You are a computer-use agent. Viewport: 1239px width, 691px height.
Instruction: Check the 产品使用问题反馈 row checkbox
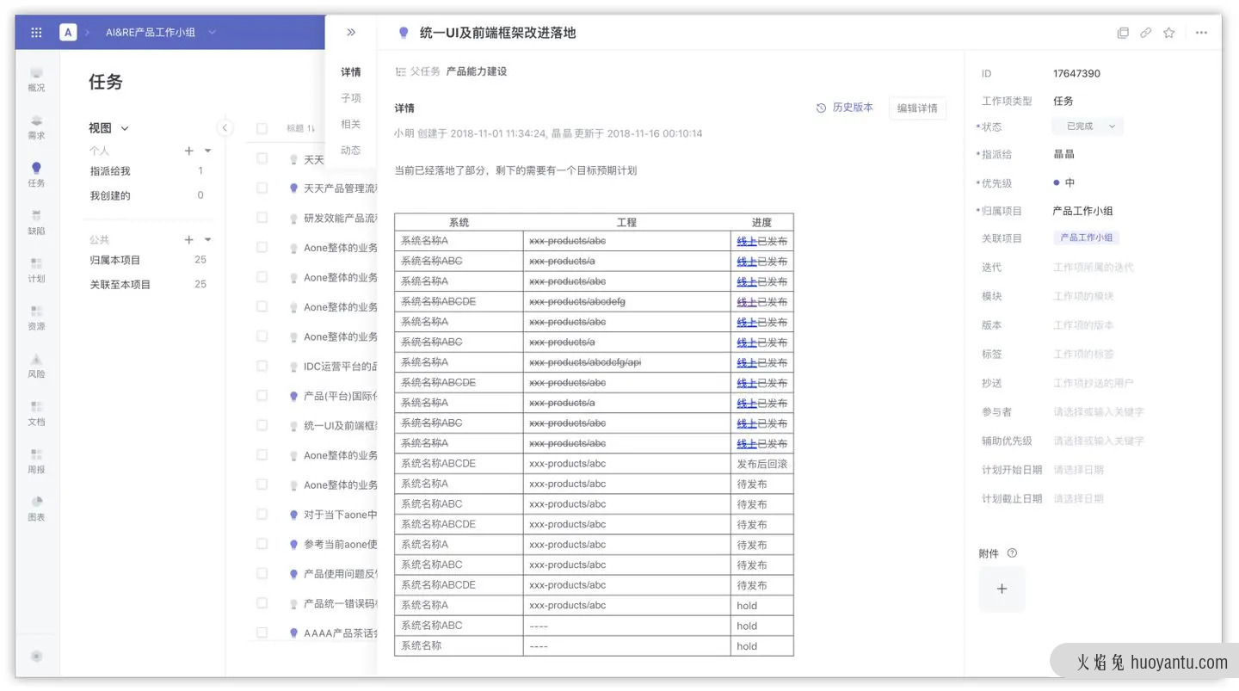click(262, 573)
